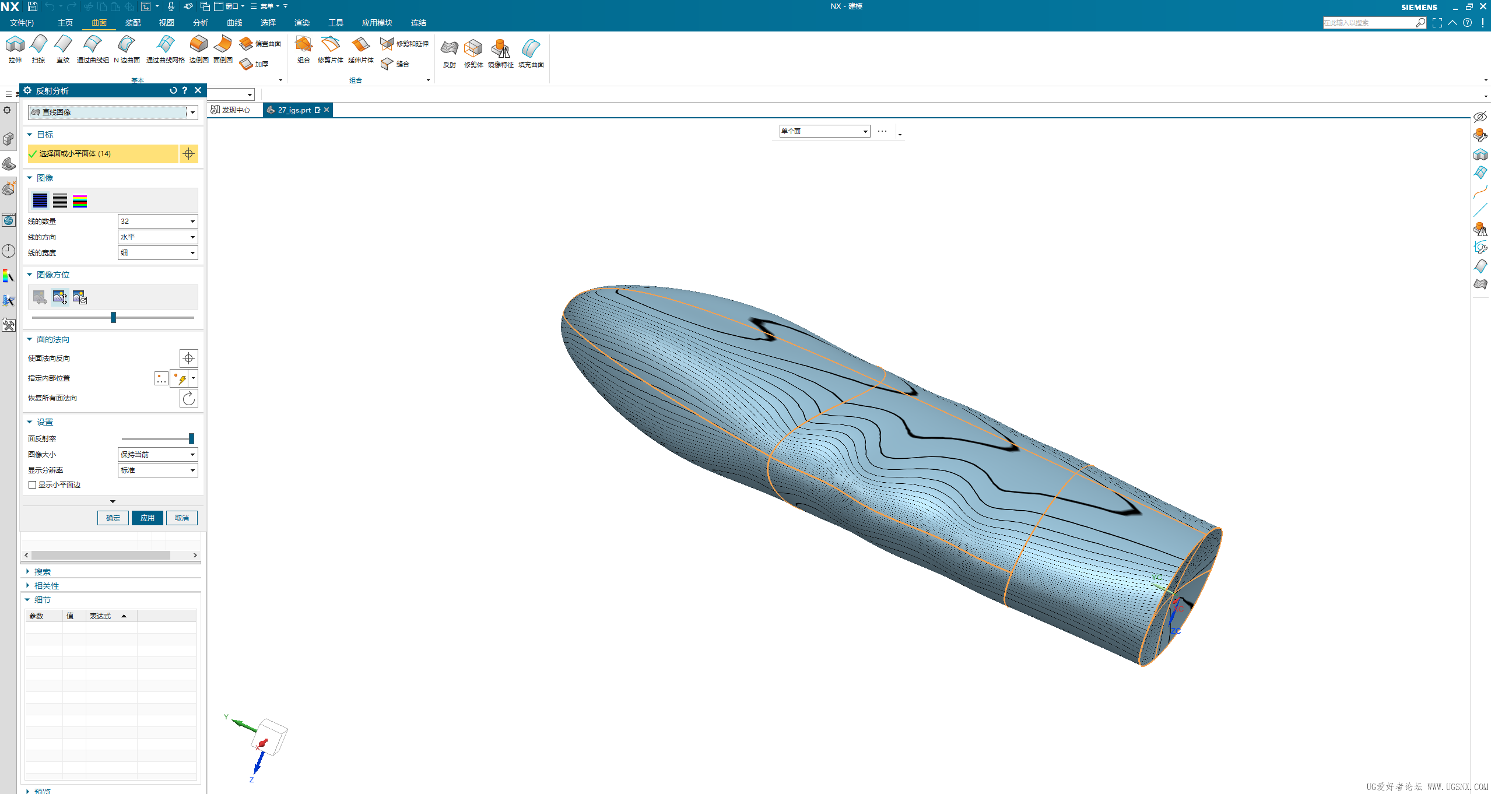Open the 反射 reflection analysis tool
The height and width of the screenshot is (794, 1491).
click(x=449, y=54)
